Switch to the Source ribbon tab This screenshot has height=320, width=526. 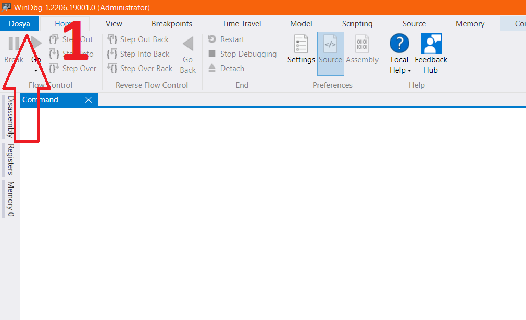coord(415,24)
